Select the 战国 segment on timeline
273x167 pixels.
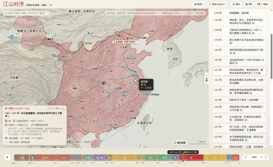point(22,157)
